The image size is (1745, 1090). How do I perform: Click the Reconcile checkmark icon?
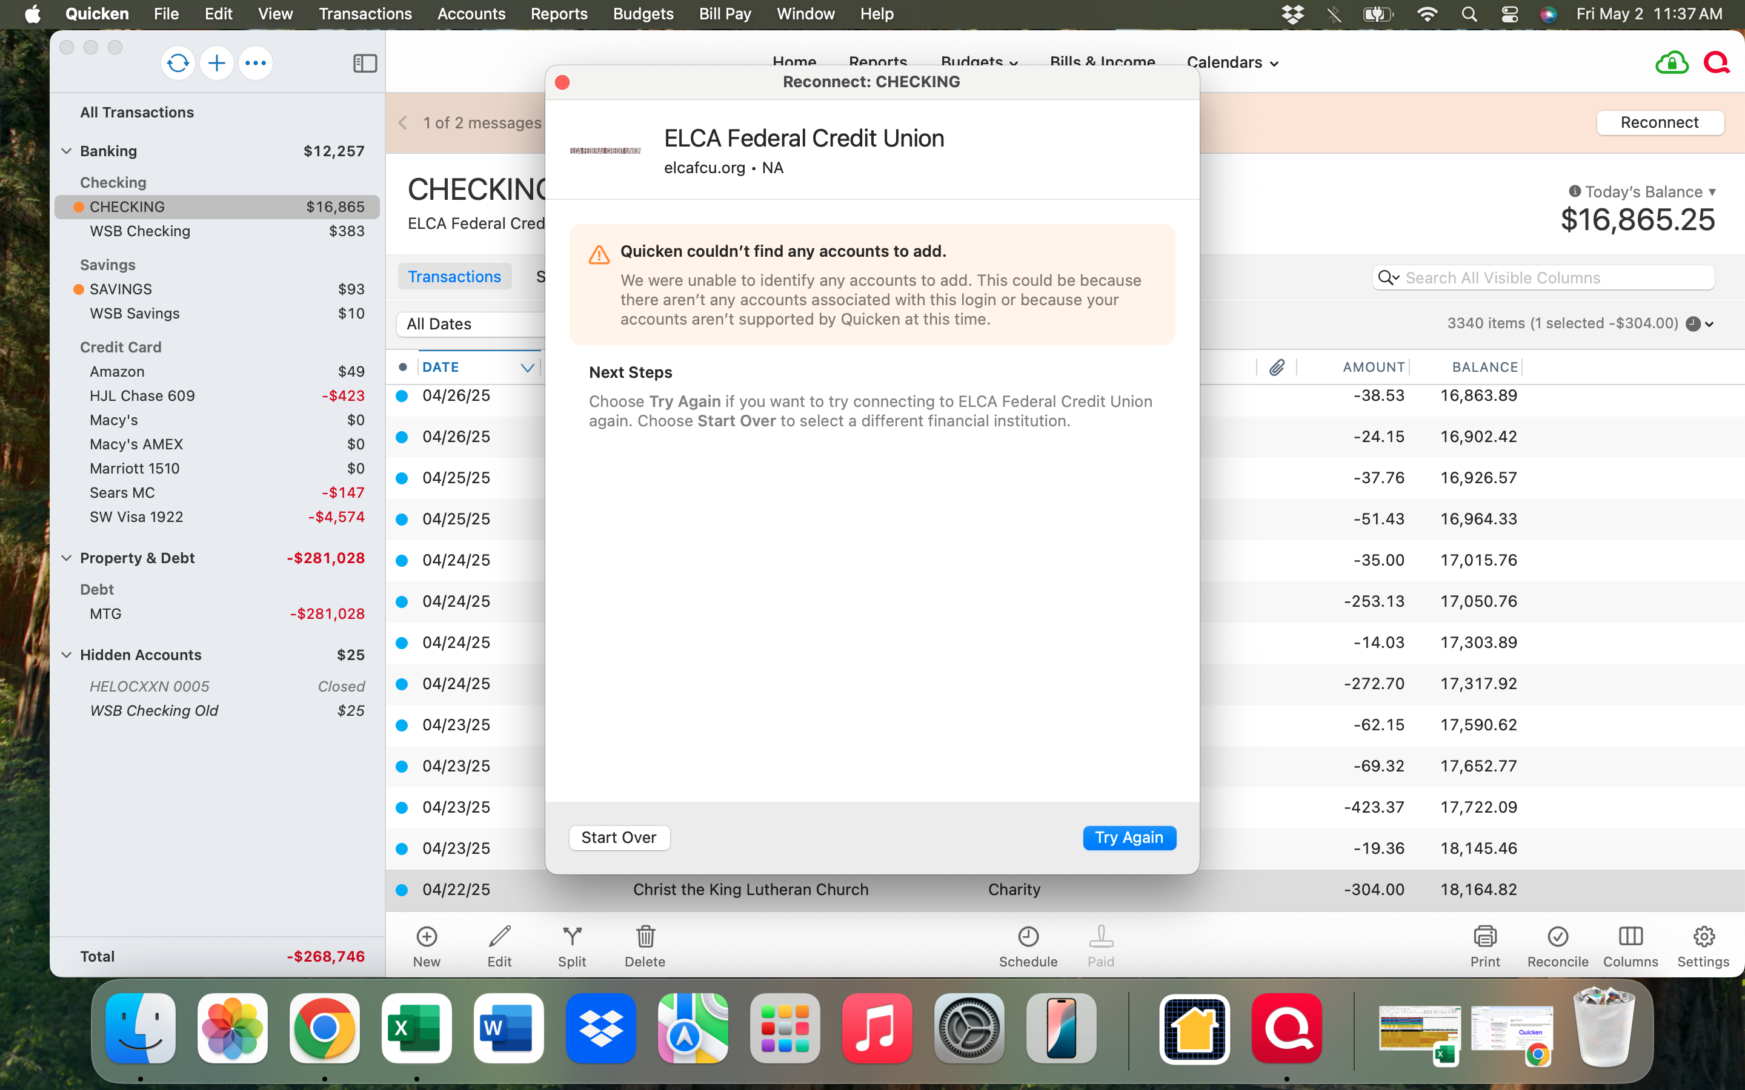click(1558, 936)
